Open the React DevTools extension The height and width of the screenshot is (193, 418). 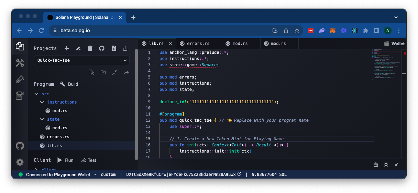coord(355,31)
